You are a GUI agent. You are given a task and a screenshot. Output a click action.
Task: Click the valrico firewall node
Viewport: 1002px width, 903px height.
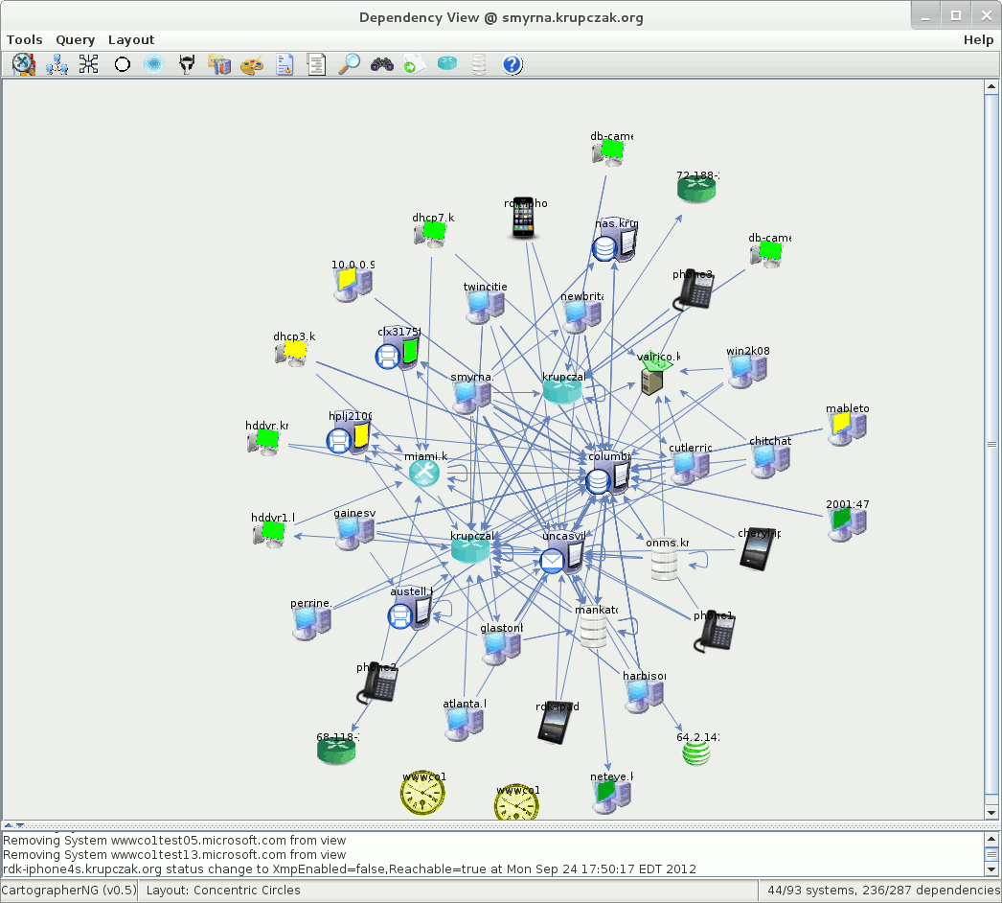[x=653, y=377]
